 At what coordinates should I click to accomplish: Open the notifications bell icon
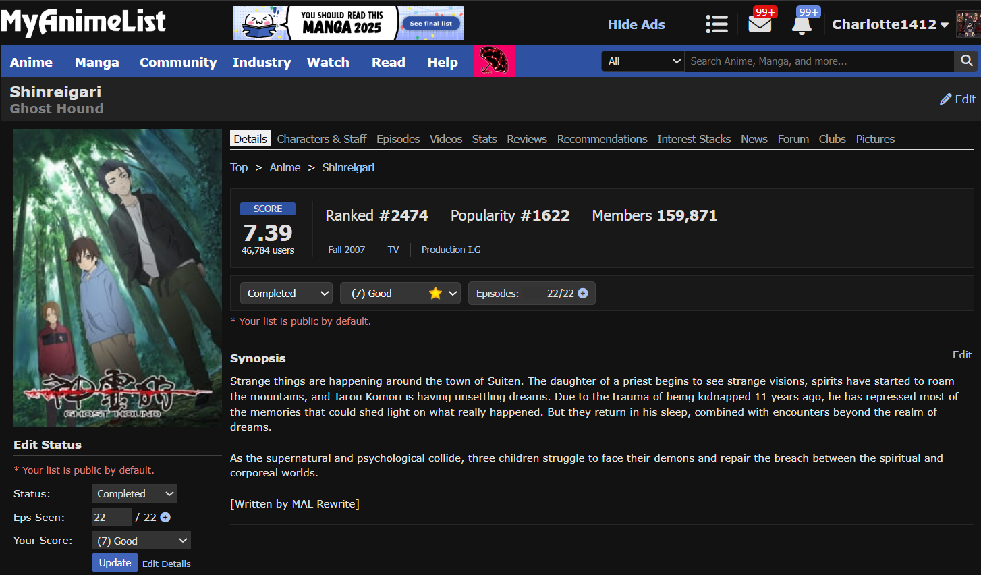pyautogui.click(x=802, y=24)
